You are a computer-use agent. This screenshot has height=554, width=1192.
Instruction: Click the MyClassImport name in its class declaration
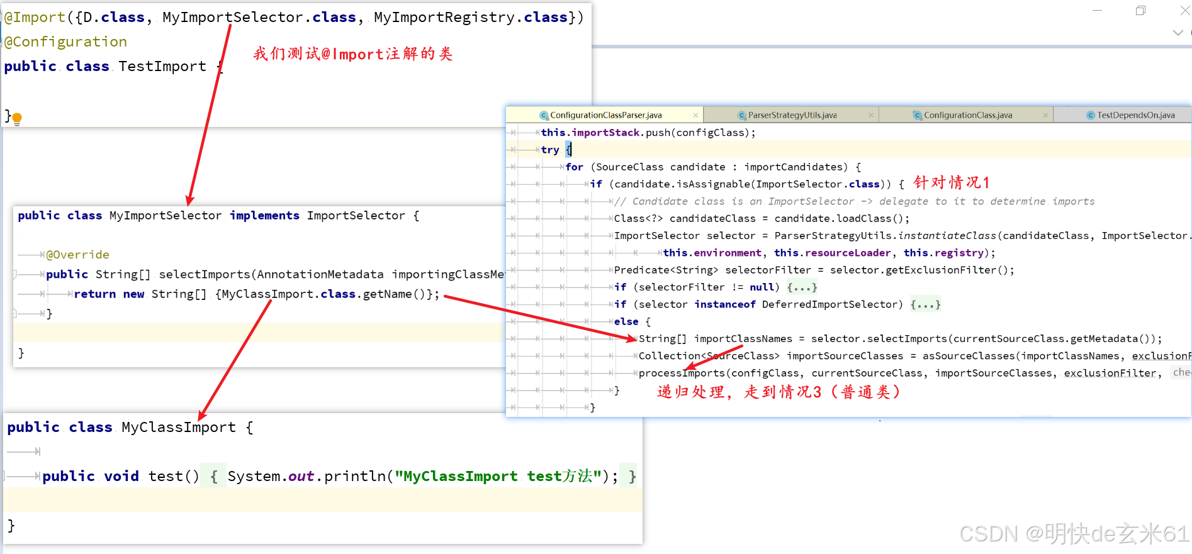pos(179,428)
